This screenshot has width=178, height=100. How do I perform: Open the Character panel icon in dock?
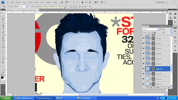[175, 50]
